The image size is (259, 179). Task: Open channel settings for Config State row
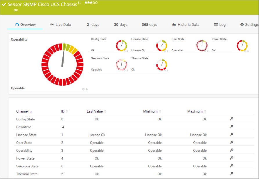point(231,119)
